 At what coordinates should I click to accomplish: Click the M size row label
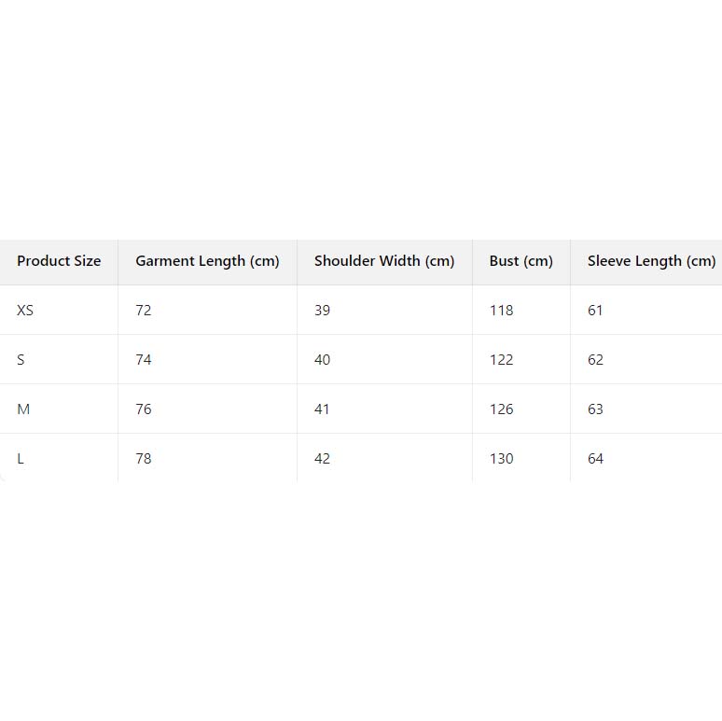click(x=23, y=409)
